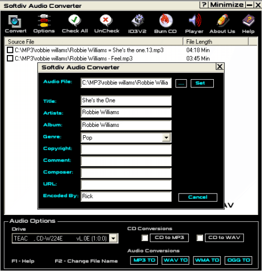
Task: Expand the TEAC drive dropdown
Action: point(113,238)
